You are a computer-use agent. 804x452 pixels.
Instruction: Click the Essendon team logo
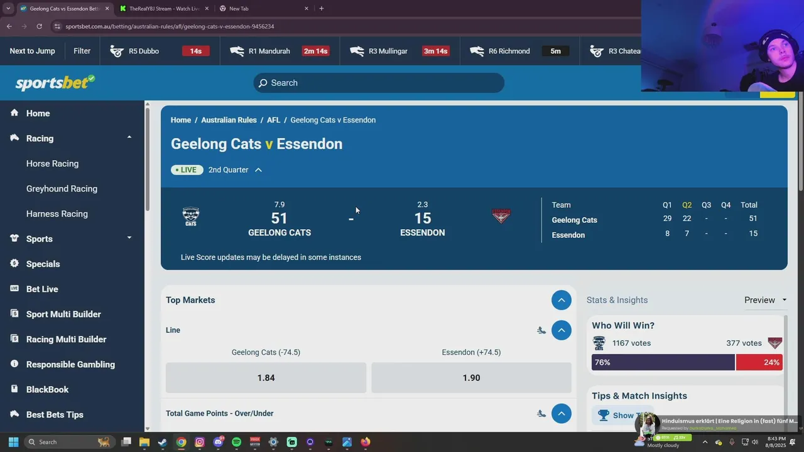[x=501, y=217]
